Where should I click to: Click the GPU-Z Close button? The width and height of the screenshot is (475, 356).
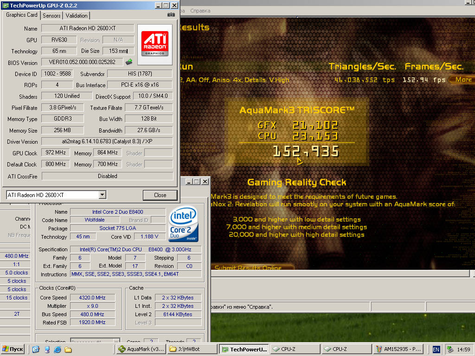pyautogui.click(x=160, y=195)
